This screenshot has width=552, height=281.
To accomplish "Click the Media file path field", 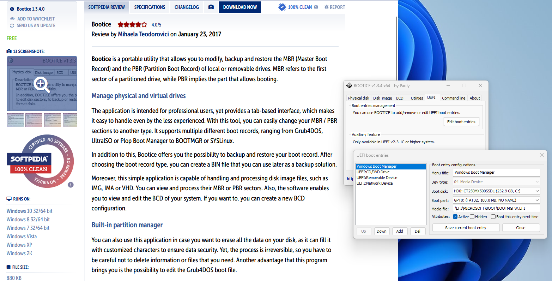I will 496,208.
